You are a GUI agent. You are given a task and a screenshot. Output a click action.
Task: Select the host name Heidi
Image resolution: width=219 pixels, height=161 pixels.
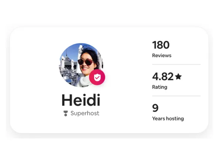pos(81,100)
